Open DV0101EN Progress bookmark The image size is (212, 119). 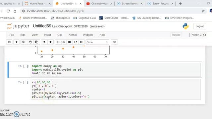point(180,18)
